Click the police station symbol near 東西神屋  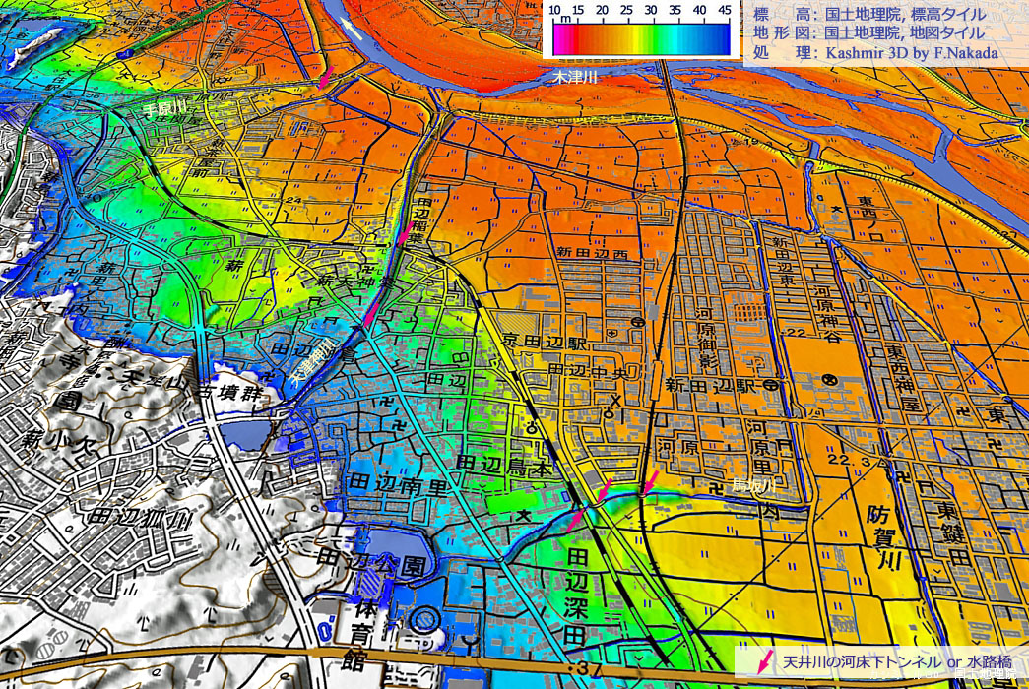pyautogui.click(x=829, y=379)
